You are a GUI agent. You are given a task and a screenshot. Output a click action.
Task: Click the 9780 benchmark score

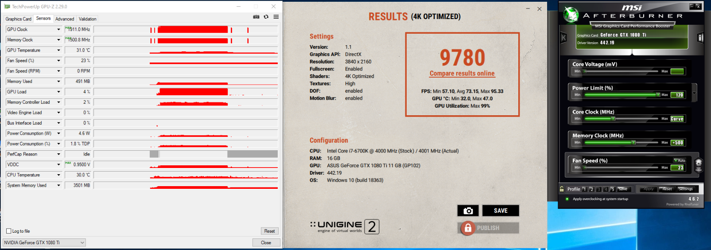(x=462, y=58)
